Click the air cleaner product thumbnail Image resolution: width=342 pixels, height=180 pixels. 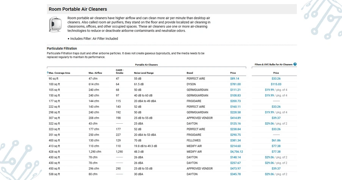55,24
